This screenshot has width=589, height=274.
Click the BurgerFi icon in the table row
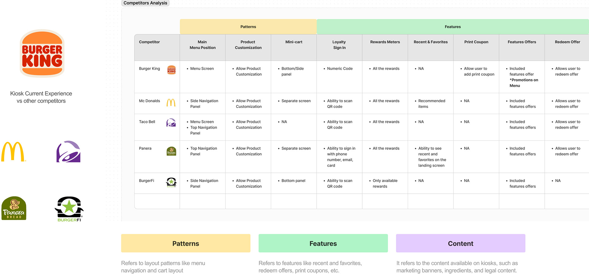171,182
